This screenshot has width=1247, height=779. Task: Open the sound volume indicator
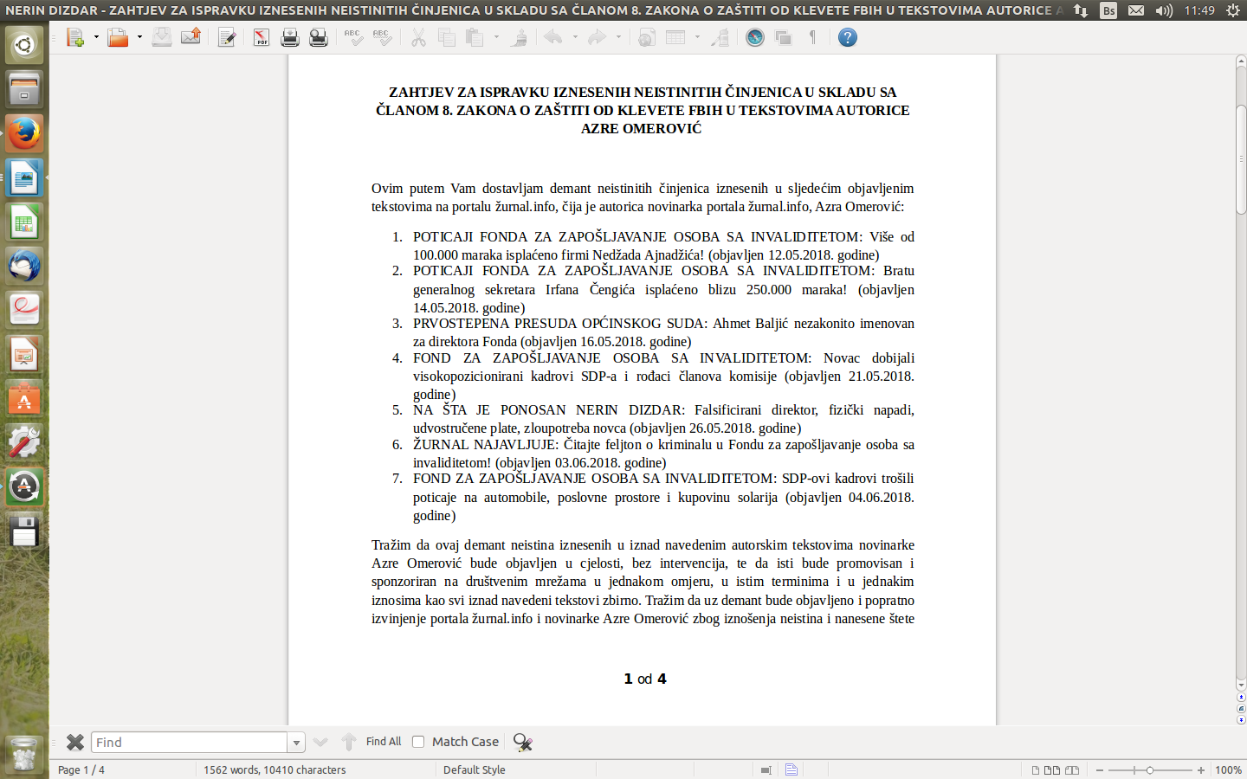[1164, 10]
